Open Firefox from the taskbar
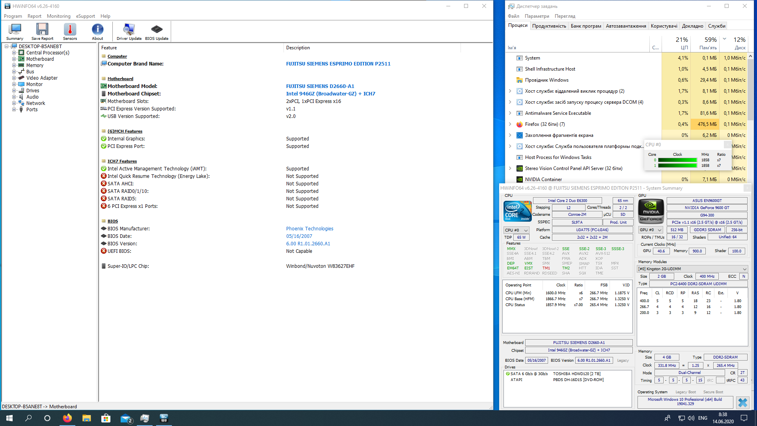 [x=67, y=418]
